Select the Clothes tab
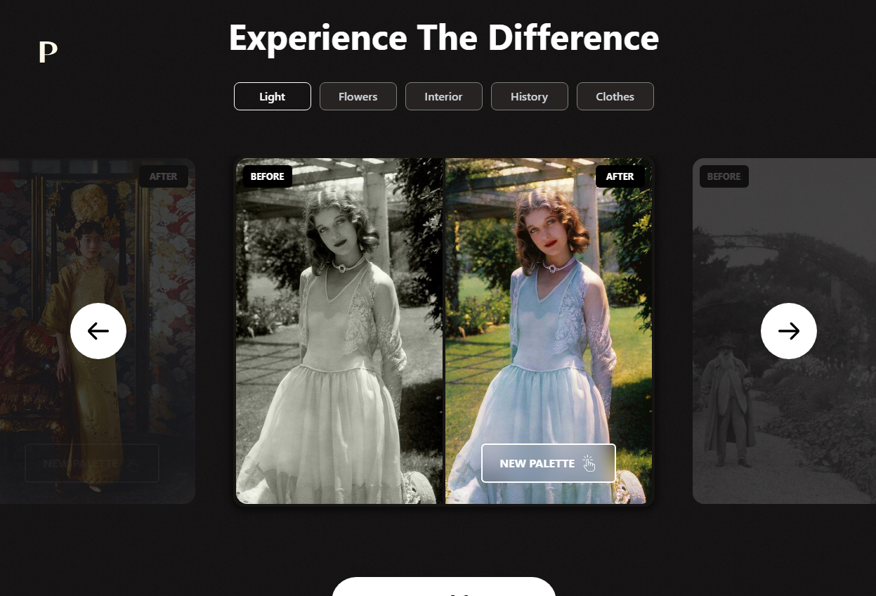876x596 pixels. (615, 96)
